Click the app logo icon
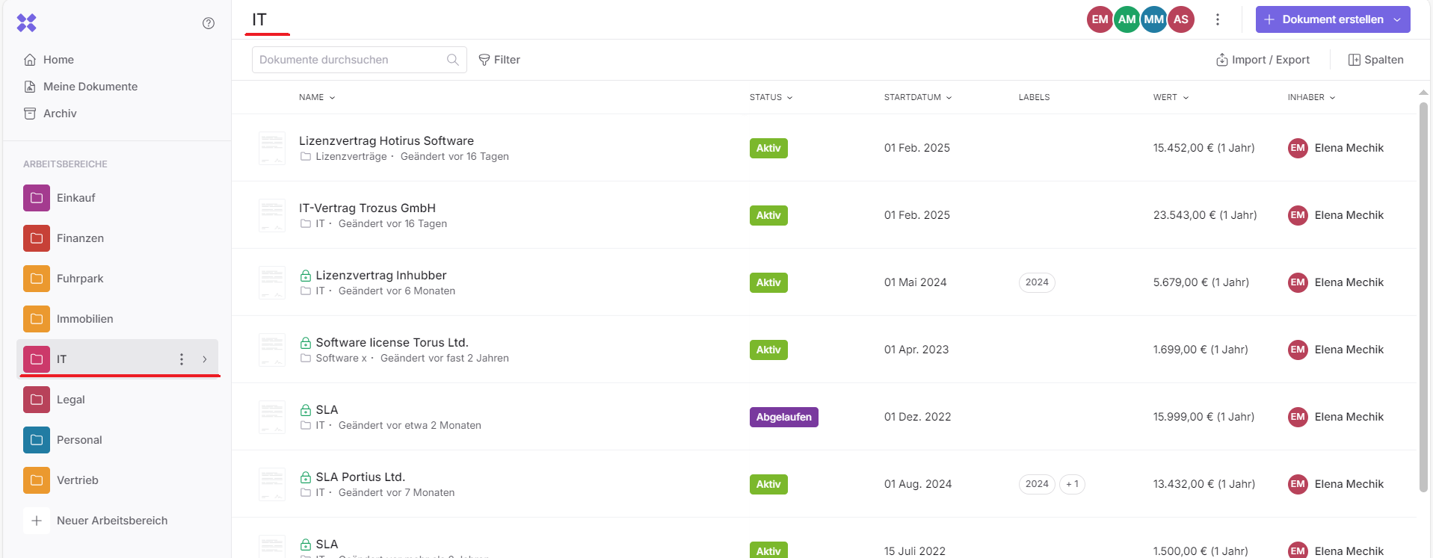Image resolution: width=1433 pixels, height=558 pixels. (27, 23)
